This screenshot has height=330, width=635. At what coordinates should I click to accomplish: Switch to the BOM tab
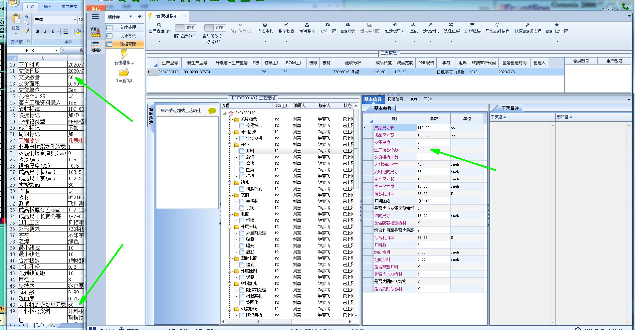pos(414,99)
